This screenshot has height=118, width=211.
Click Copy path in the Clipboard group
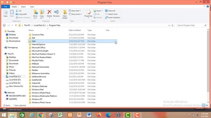[21, 14]
